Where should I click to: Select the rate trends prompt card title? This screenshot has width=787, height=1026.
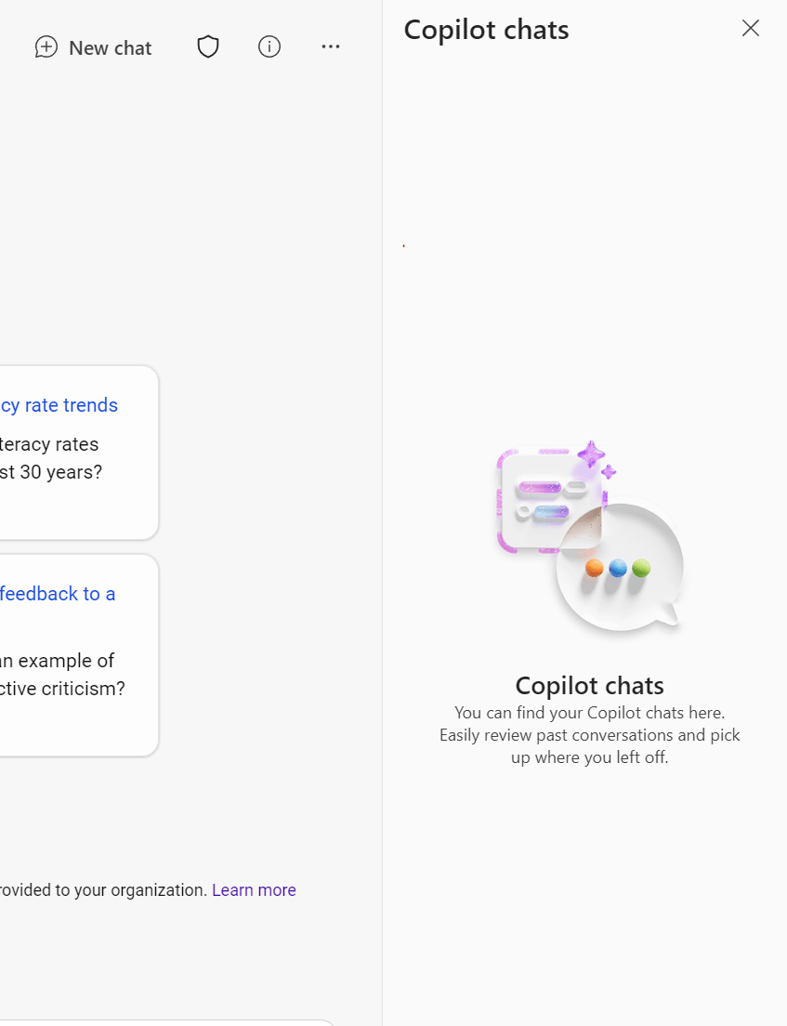tap(59, 405)
